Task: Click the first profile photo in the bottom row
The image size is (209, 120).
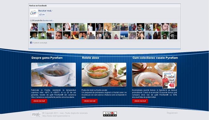Action: [x=34, y=35]
